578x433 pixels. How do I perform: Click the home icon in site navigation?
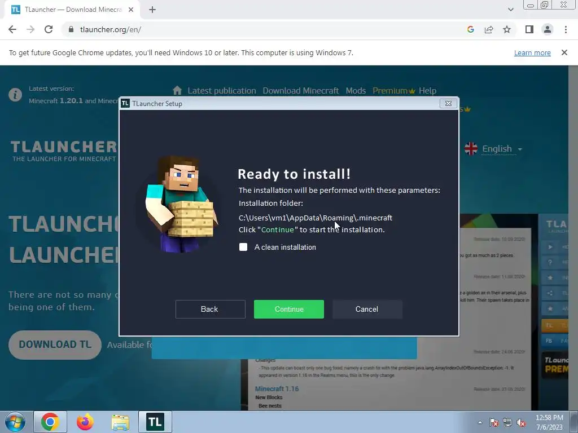[x=177, y=90]
